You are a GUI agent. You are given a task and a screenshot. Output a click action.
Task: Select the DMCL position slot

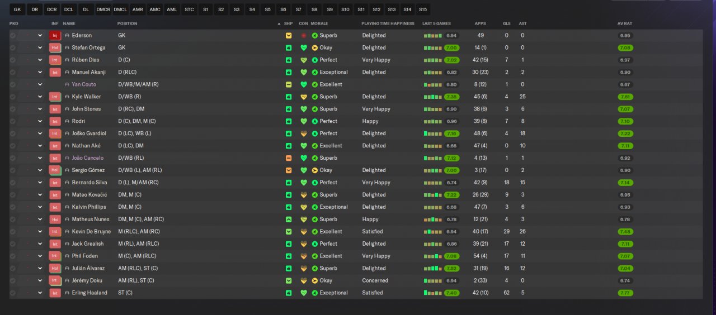click(x=120, y=9)
